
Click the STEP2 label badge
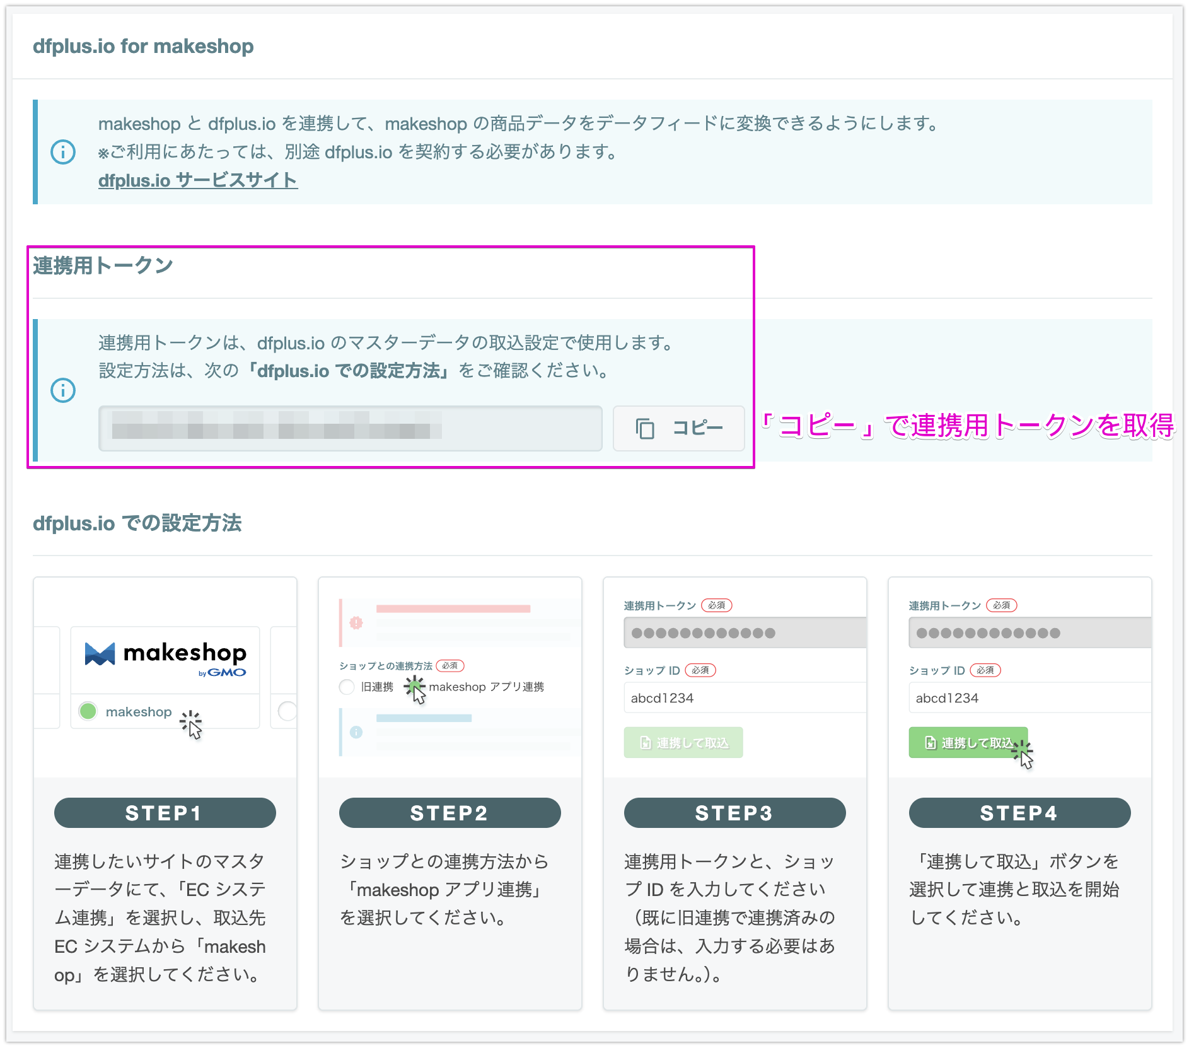click(x=450, y=813)
